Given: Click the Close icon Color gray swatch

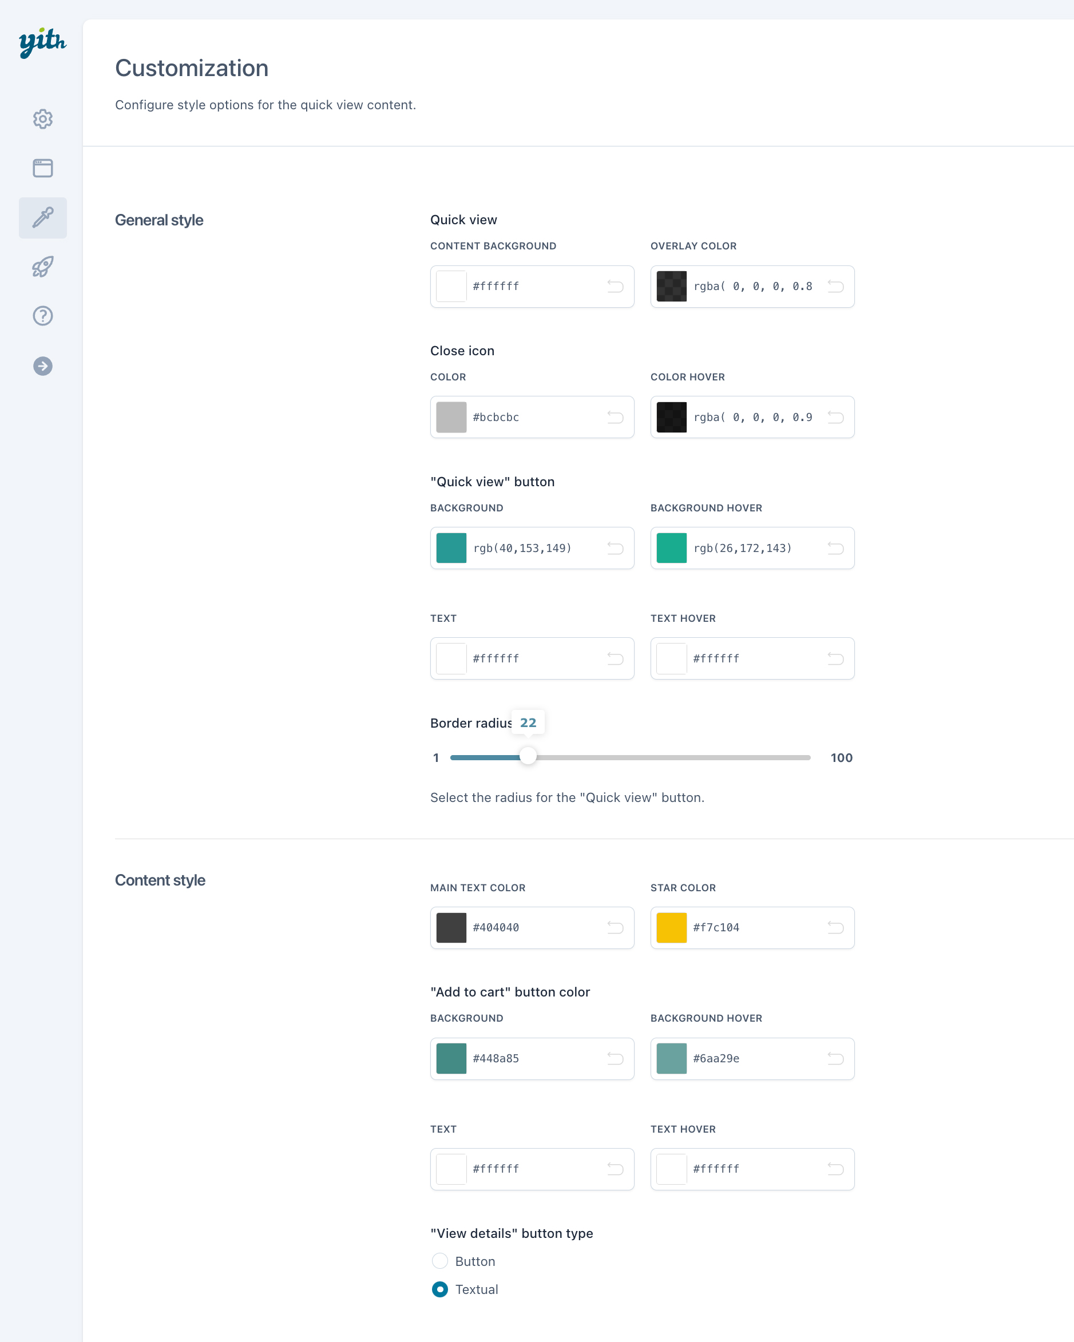Looking at the screenshot, I should [451, 417].
